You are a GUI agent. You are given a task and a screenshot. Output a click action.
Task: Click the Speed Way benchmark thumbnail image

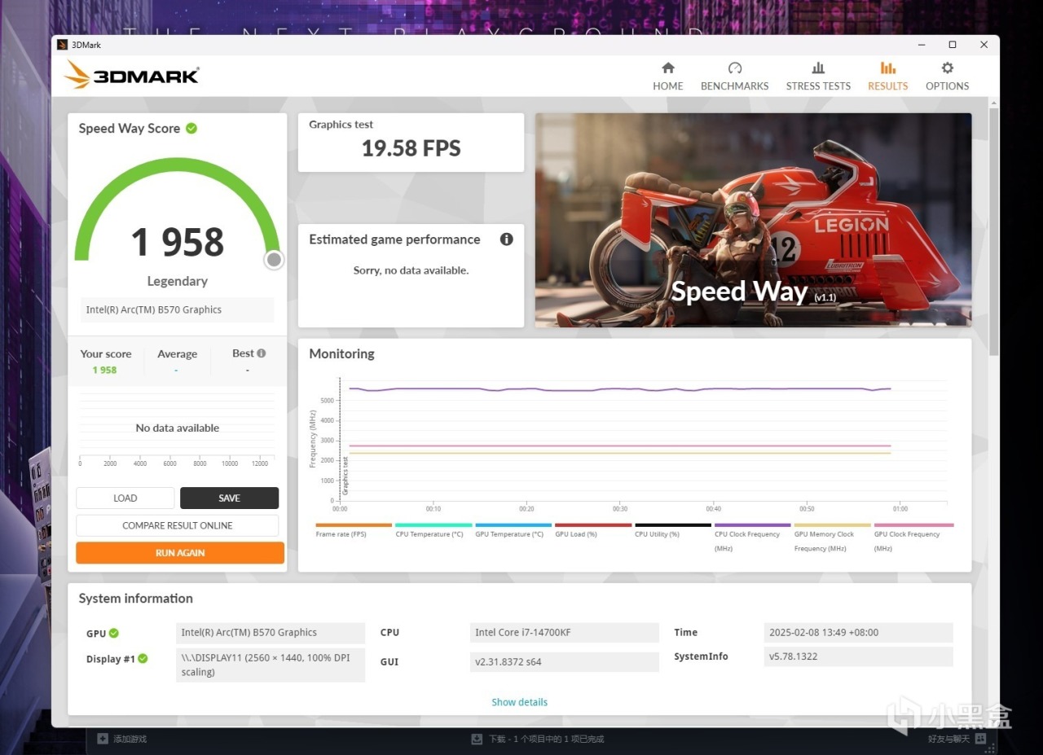point(753,220)
